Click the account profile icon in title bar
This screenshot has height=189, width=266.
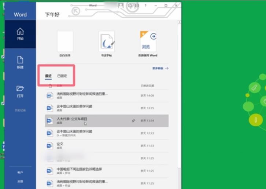(121, 6)
